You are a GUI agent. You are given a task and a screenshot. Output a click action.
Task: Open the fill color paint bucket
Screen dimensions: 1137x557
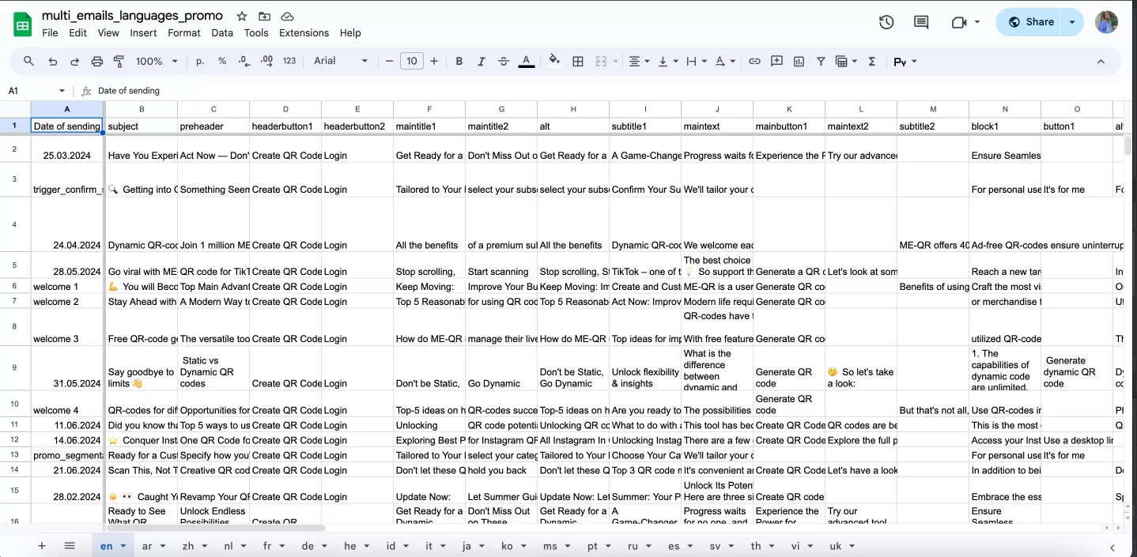pos(553,61)
